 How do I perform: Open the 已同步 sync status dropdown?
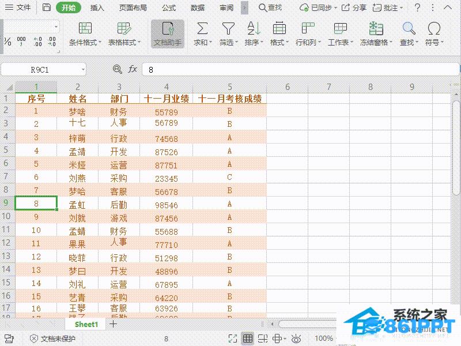(x=319, y=7)
